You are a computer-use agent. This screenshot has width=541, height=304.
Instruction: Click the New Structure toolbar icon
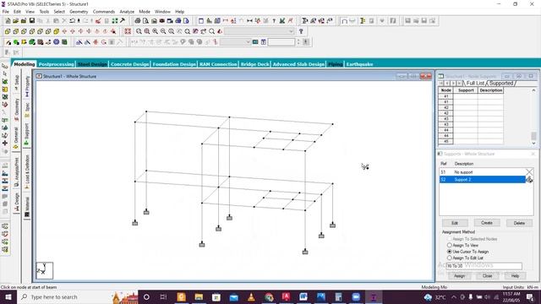point(8,21)
